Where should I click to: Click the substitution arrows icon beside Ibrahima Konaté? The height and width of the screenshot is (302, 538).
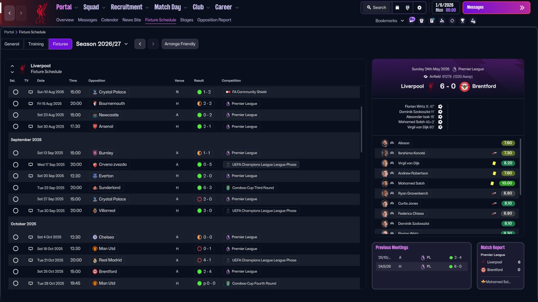(494, 153)
